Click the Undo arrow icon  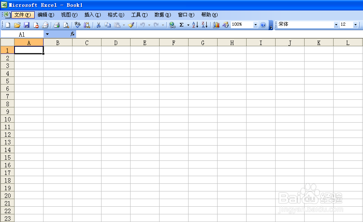pyautogui.click(x=142, y=25)
